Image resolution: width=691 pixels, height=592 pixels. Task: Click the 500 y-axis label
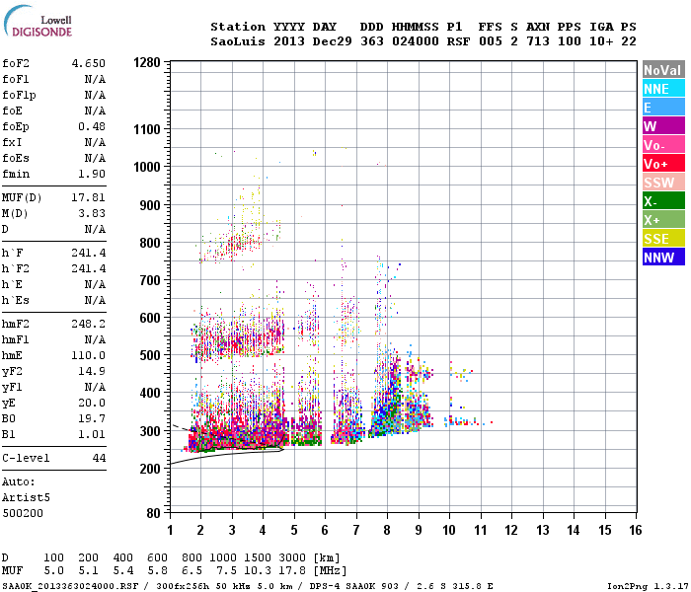point(150,355)
